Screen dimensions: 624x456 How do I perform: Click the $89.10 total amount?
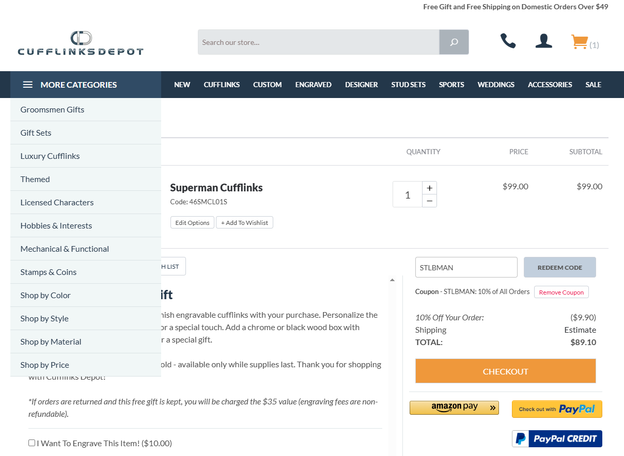point(583,342)
